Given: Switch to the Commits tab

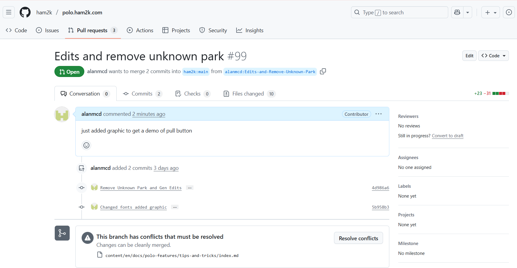Looking at the screenshot, I should click(x=142, y=94).
